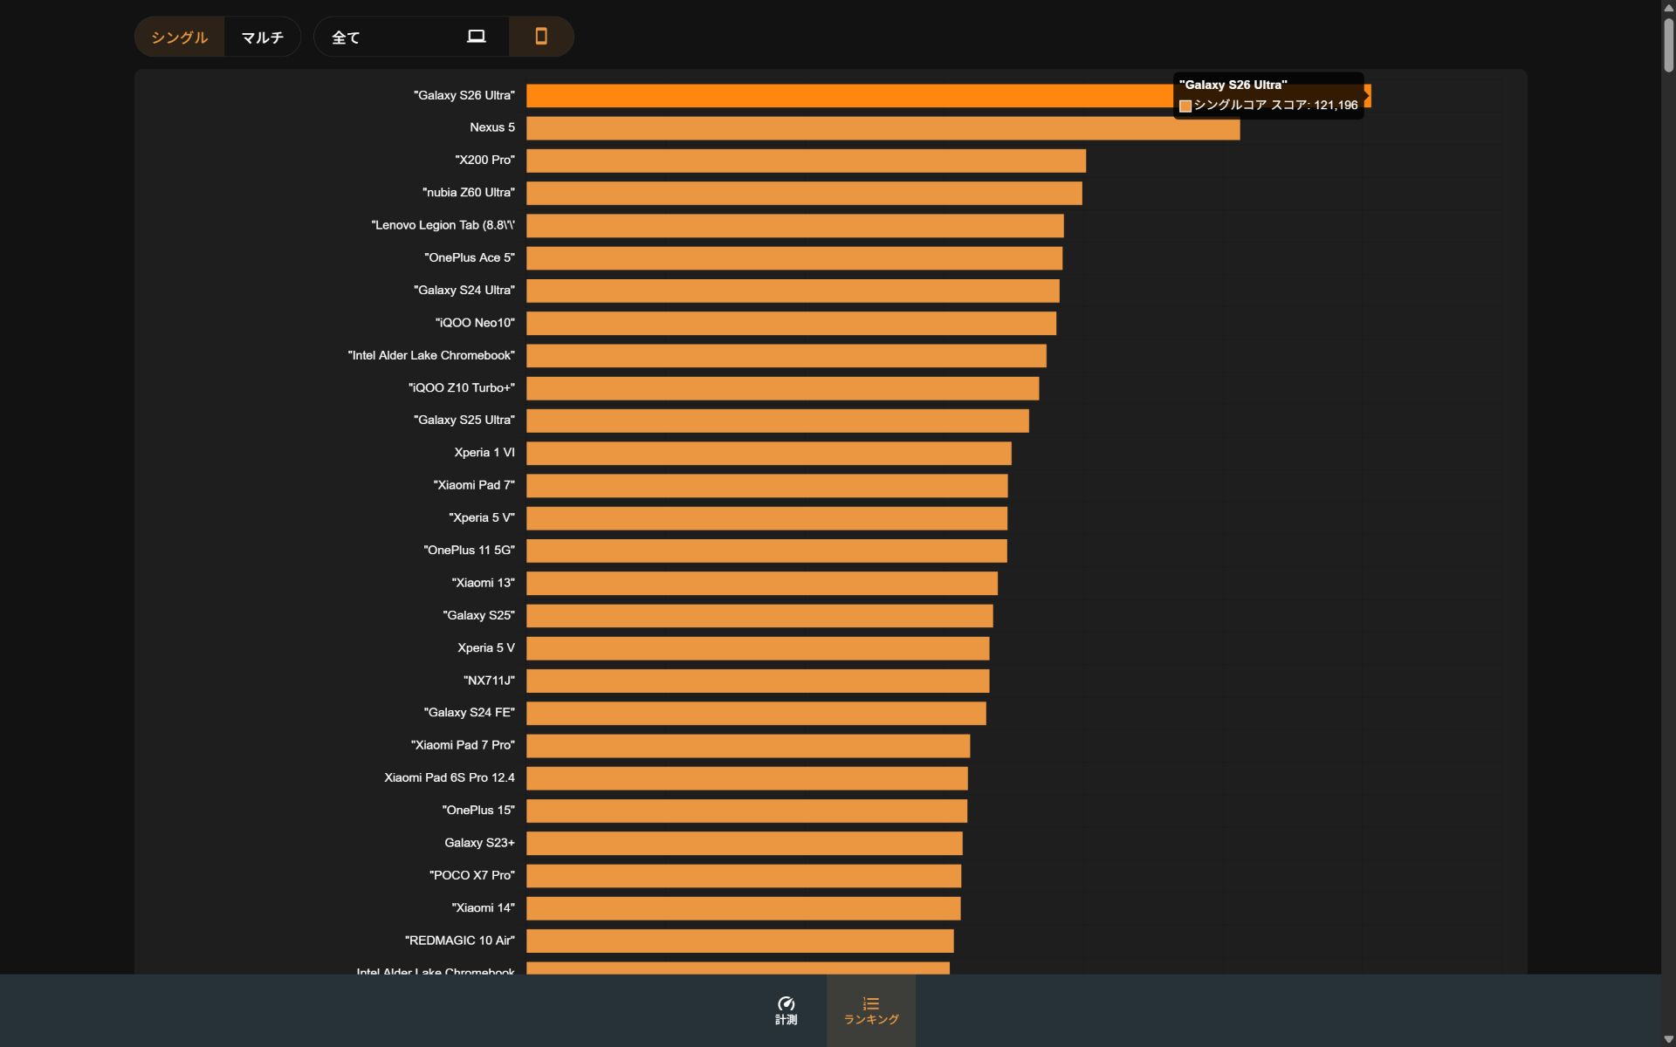Click the scrollbar up arrow
The height and width of the screenshot is (1047, 1676).
(x=1668, y=7)
